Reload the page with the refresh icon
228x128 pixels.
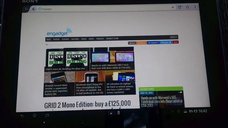(x=180, y=7)
